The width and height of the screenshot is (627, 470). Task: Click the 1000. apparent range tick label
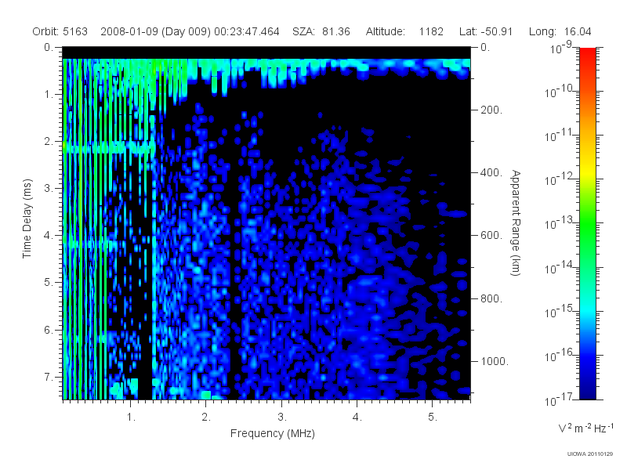pos(495,361)
